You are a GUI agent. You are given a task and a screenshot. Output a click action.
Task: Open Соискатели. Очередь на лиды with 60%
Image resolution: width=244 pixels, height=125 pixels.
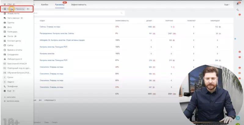(52, 80)
